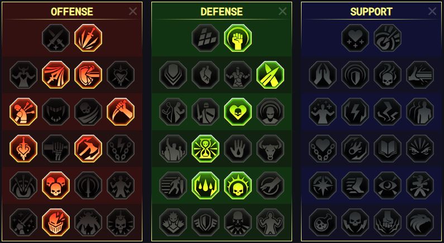Click the DEFENSE panel title

pos(221,12)
